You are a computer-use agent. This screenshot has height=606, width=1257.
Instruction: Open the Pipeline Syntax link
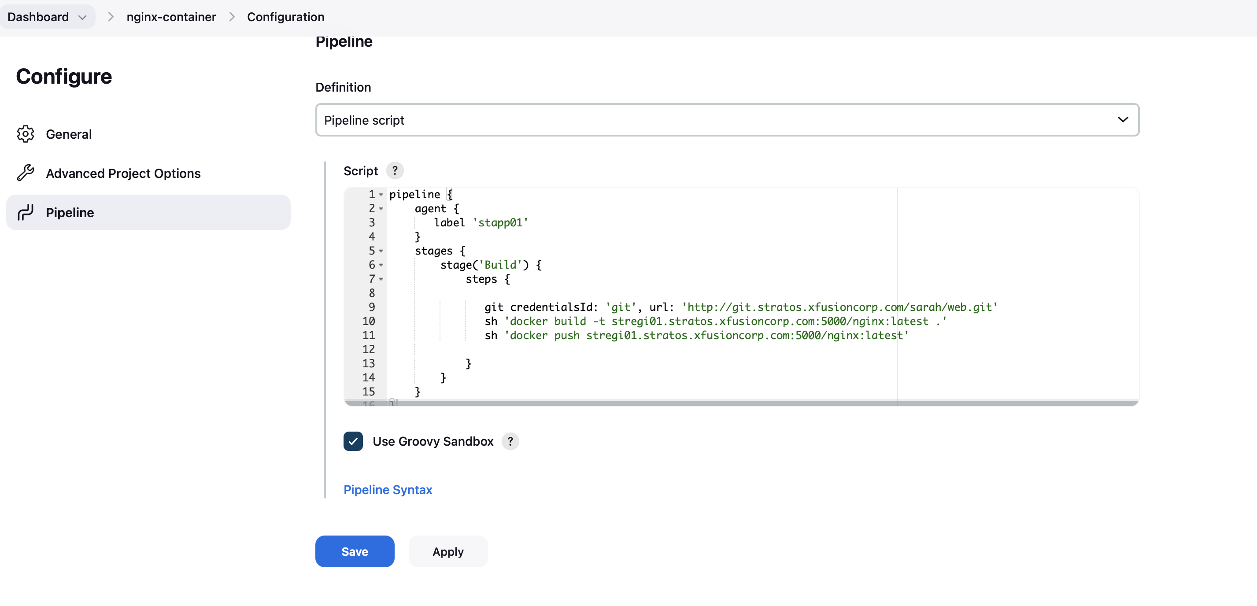click(388, 489)
